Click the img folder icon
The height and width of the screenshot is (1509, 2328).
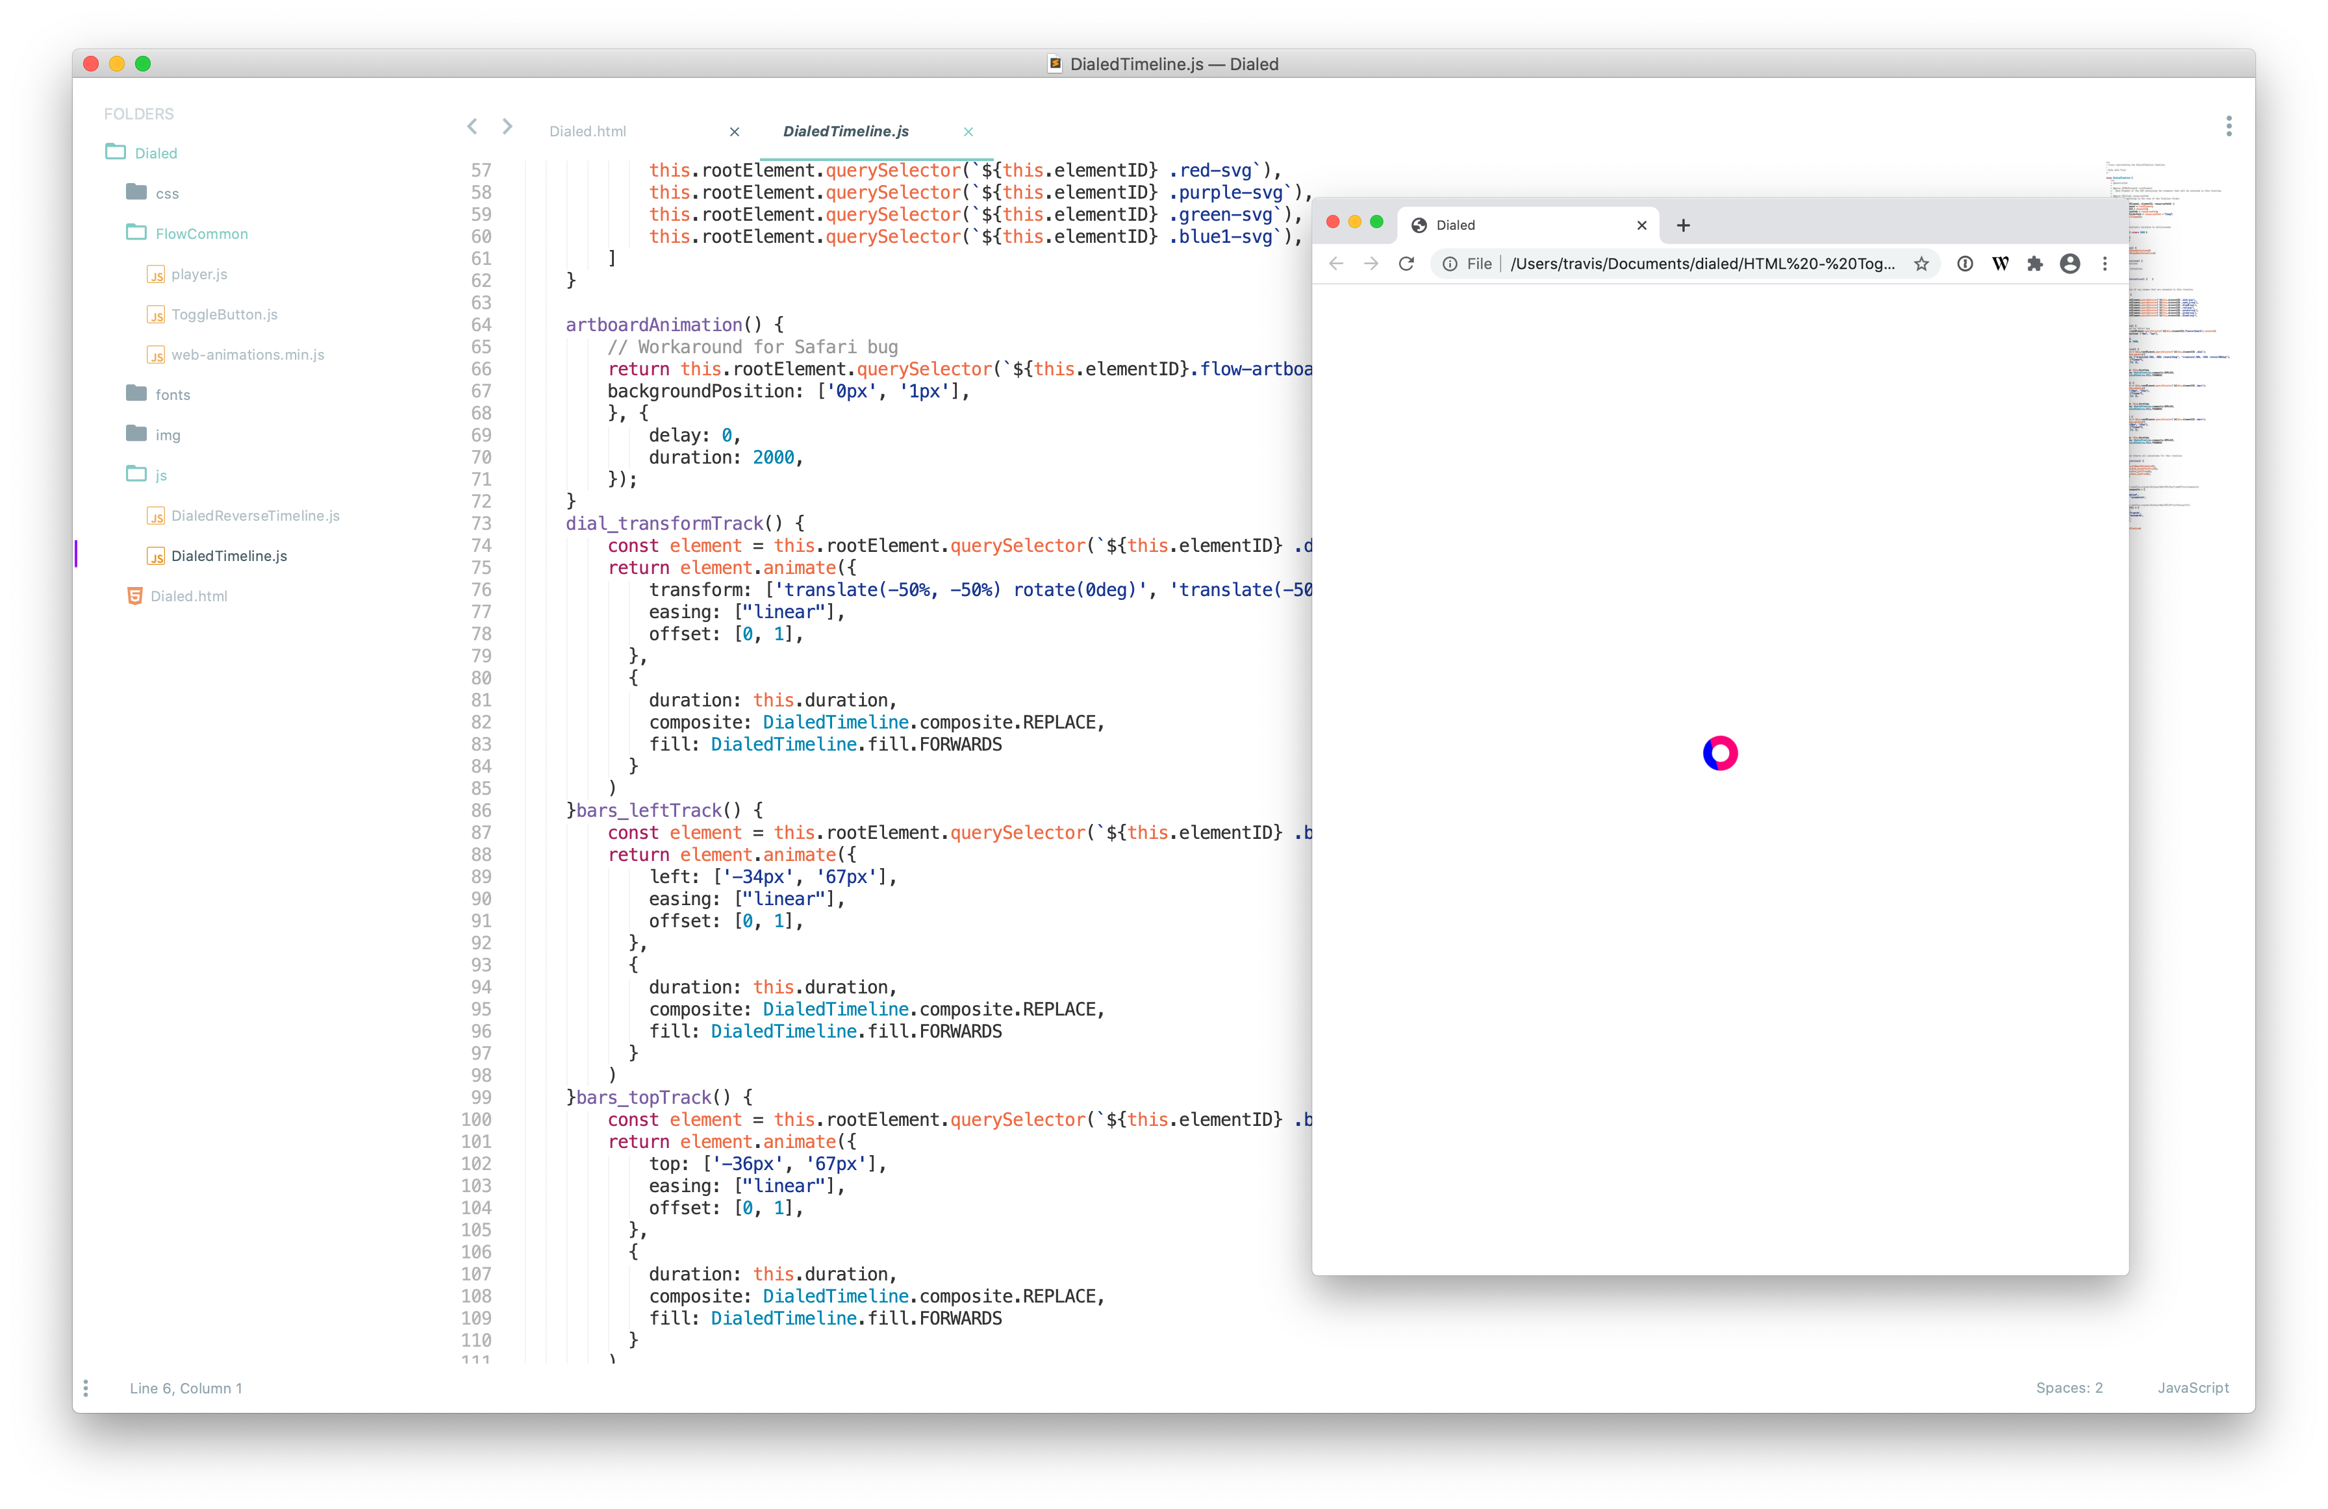pyautogui.click(x=136, y=433)
